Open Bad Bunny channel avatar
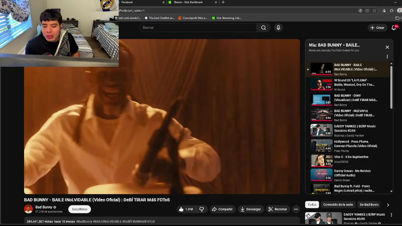402x226 pixels. point(29,209)
